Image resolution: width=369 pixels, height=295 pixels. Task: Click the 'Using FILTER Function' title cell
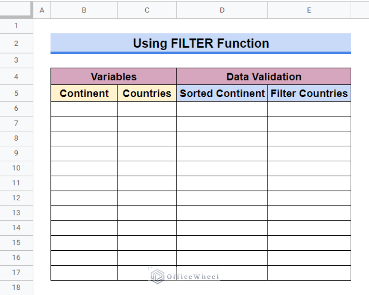click(201, 43)
